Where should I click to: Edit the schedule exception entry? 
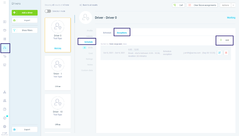219,53
